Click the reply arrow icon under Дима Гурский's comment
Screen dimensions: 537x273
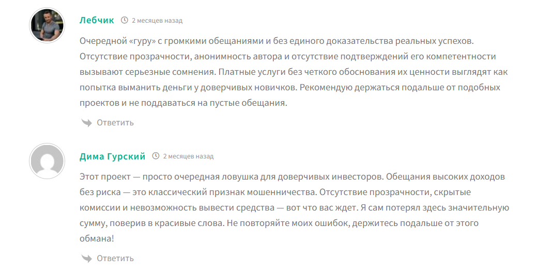(x=87, y=258)
